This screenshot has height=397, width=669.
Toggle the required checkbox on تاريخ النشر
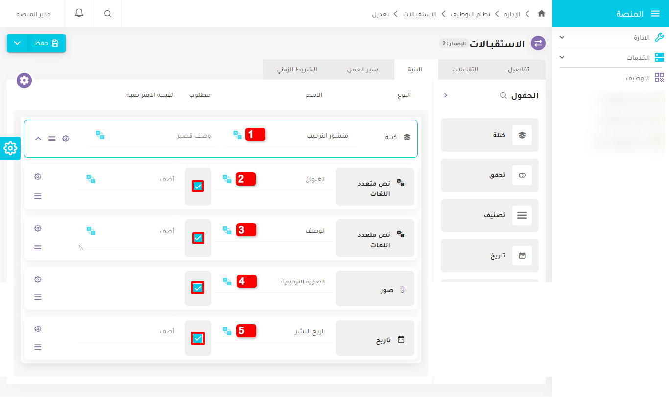pos(197,337)
